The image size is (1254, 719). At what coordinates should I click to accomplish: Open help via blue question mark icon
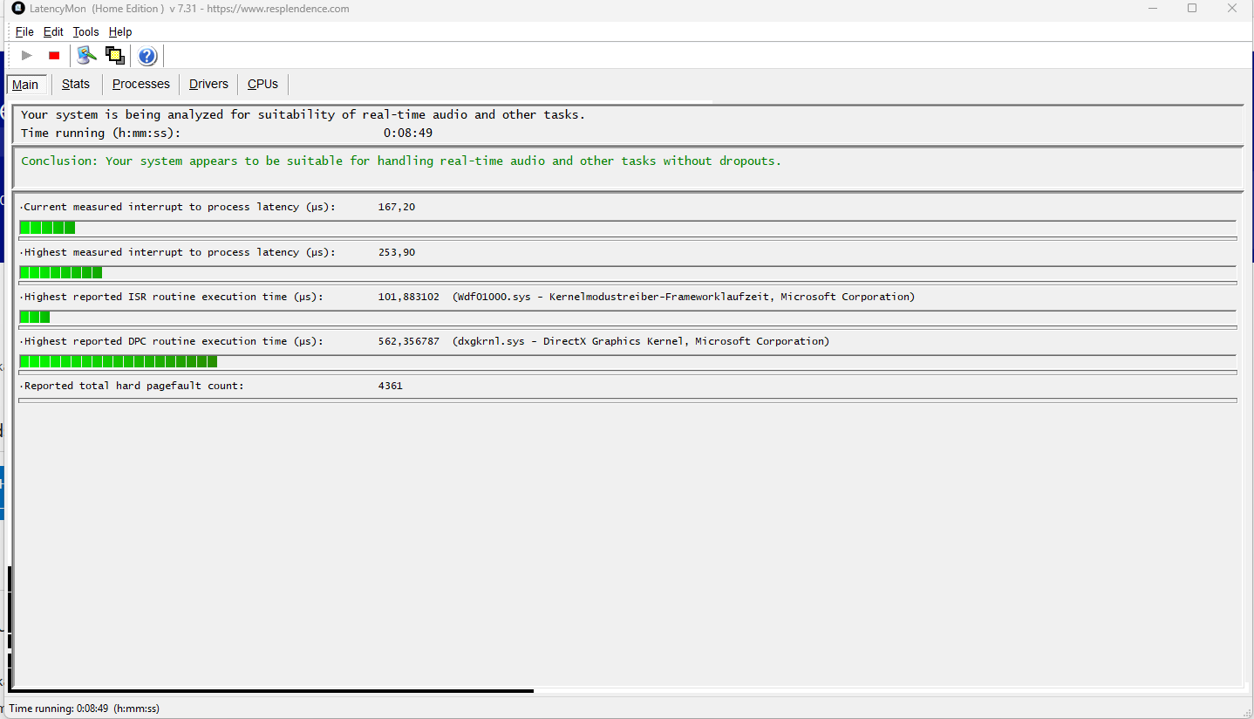[147, 56]
